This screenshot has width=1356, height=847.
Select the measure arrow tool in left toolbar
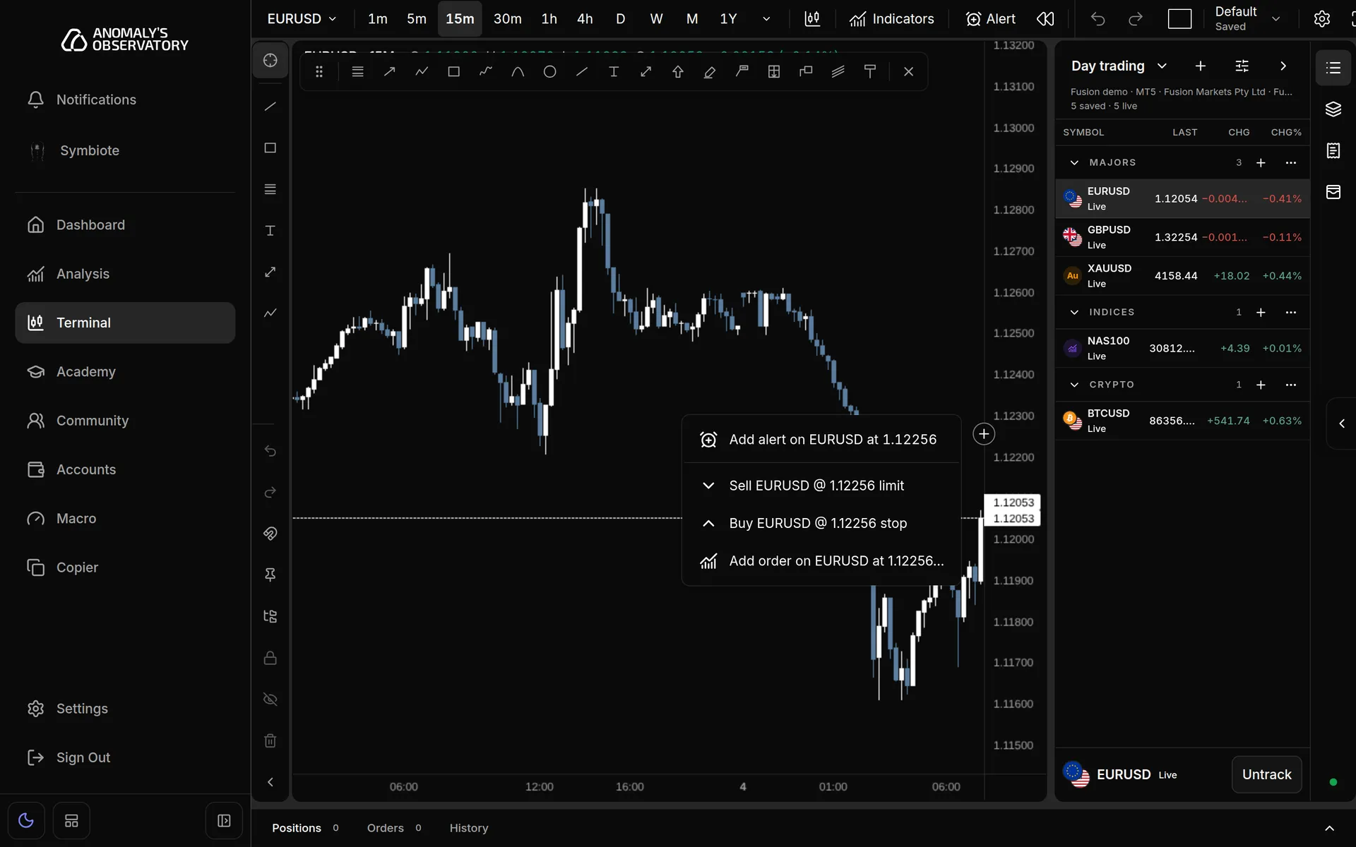[x=270, y=272]
